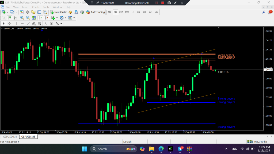
Task: Switch chart to H1 timeframe
Action: point(133,12)
